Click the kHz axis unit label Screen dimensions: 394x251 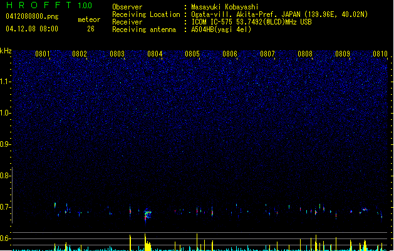[x=6, y=51]
